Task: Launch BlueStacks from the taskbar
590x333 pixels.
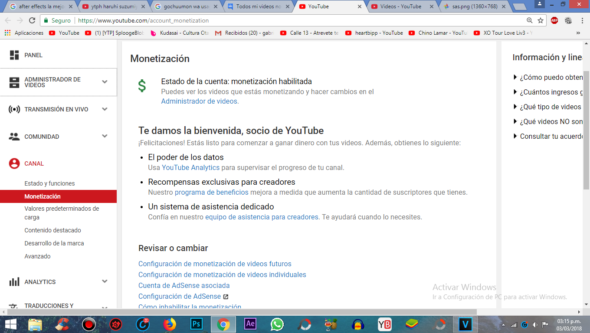Action: 412,324
